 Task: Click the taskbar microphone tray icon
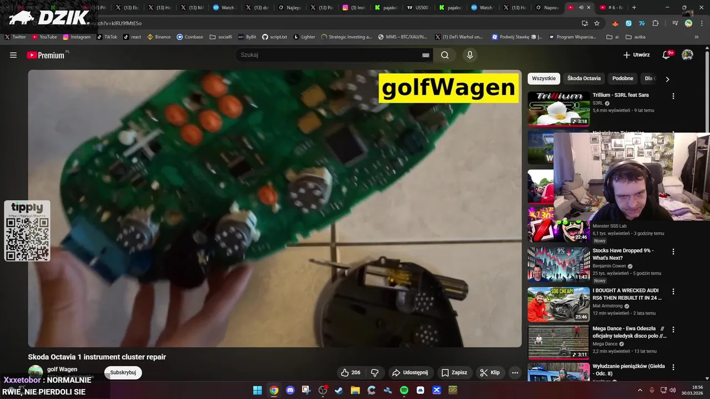pyautogui.click(x=652, y=390)
